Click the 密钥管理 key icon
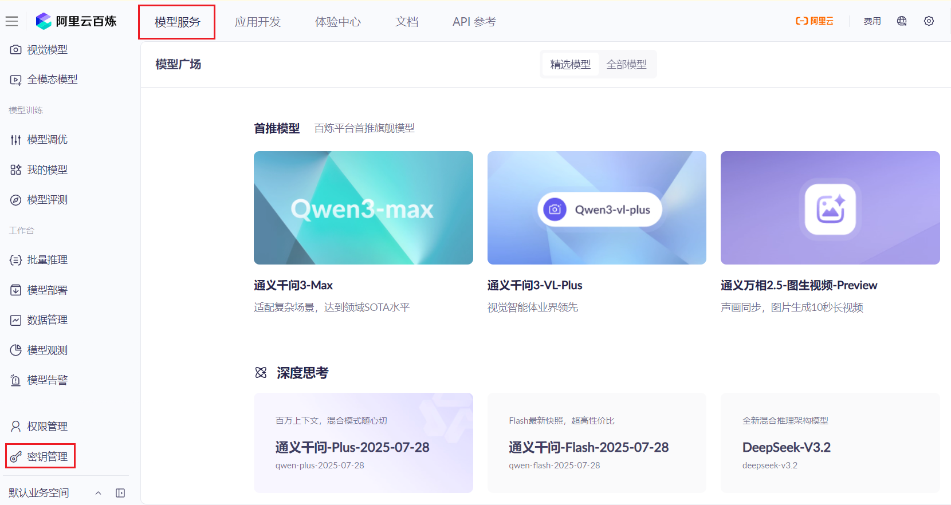This screenshot has width=951, height=505. coord(16,457)
